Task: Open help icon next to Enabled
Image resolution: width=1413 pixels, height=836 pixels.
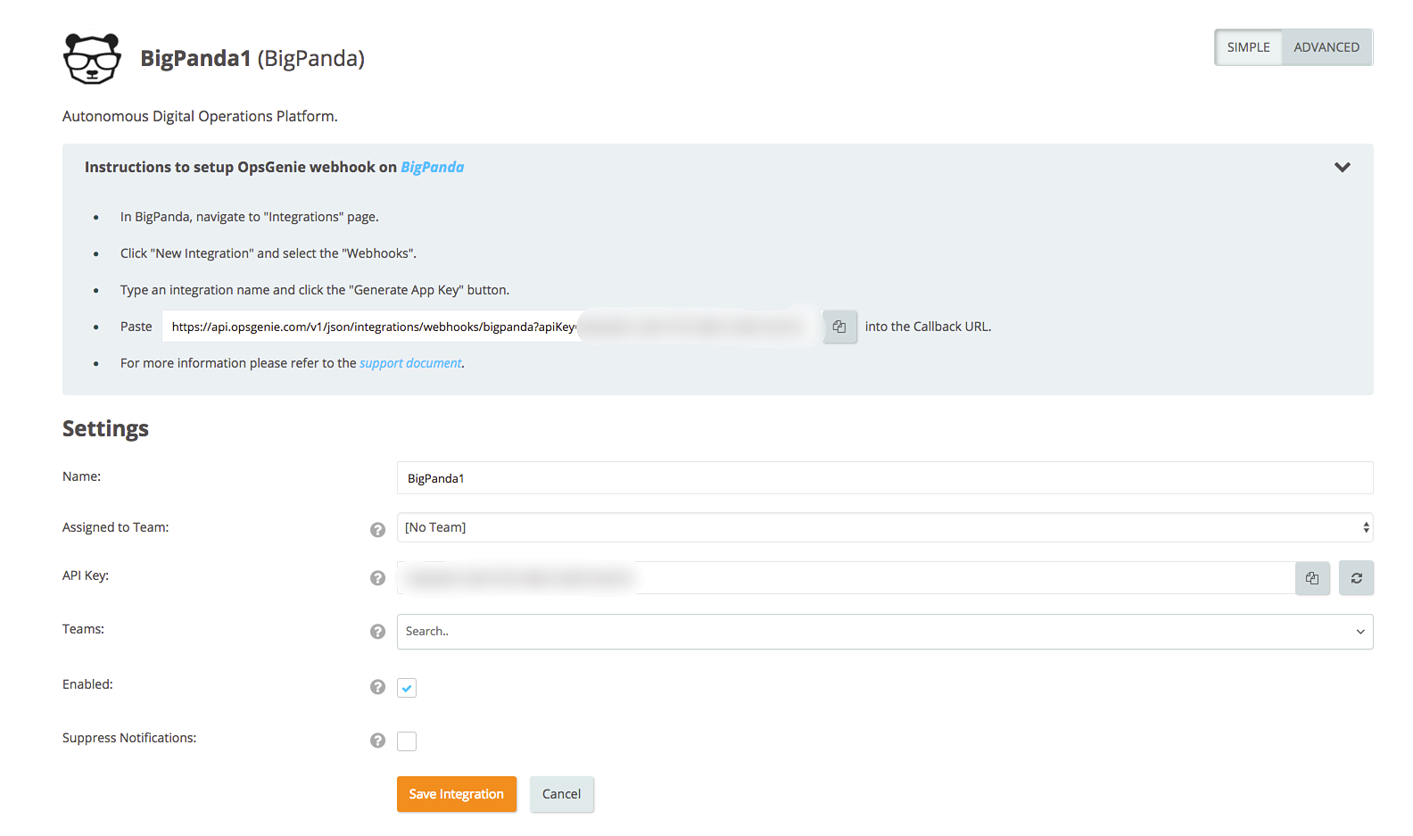Action: 378,687
